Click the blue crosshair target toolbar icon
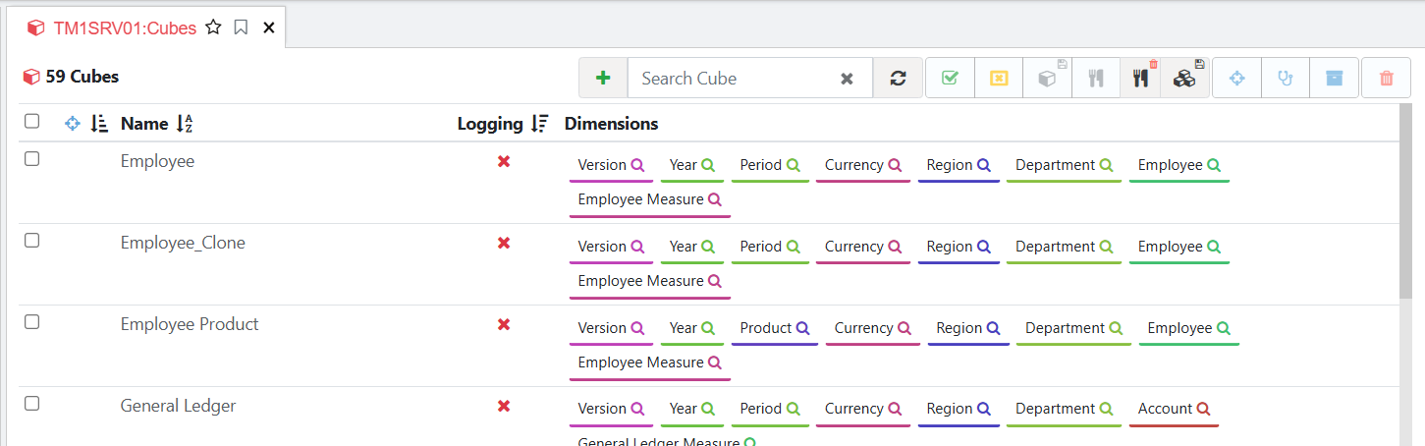Image resolution: width=1425 pixels, height=446 pixels. (x=1236, y=78)
